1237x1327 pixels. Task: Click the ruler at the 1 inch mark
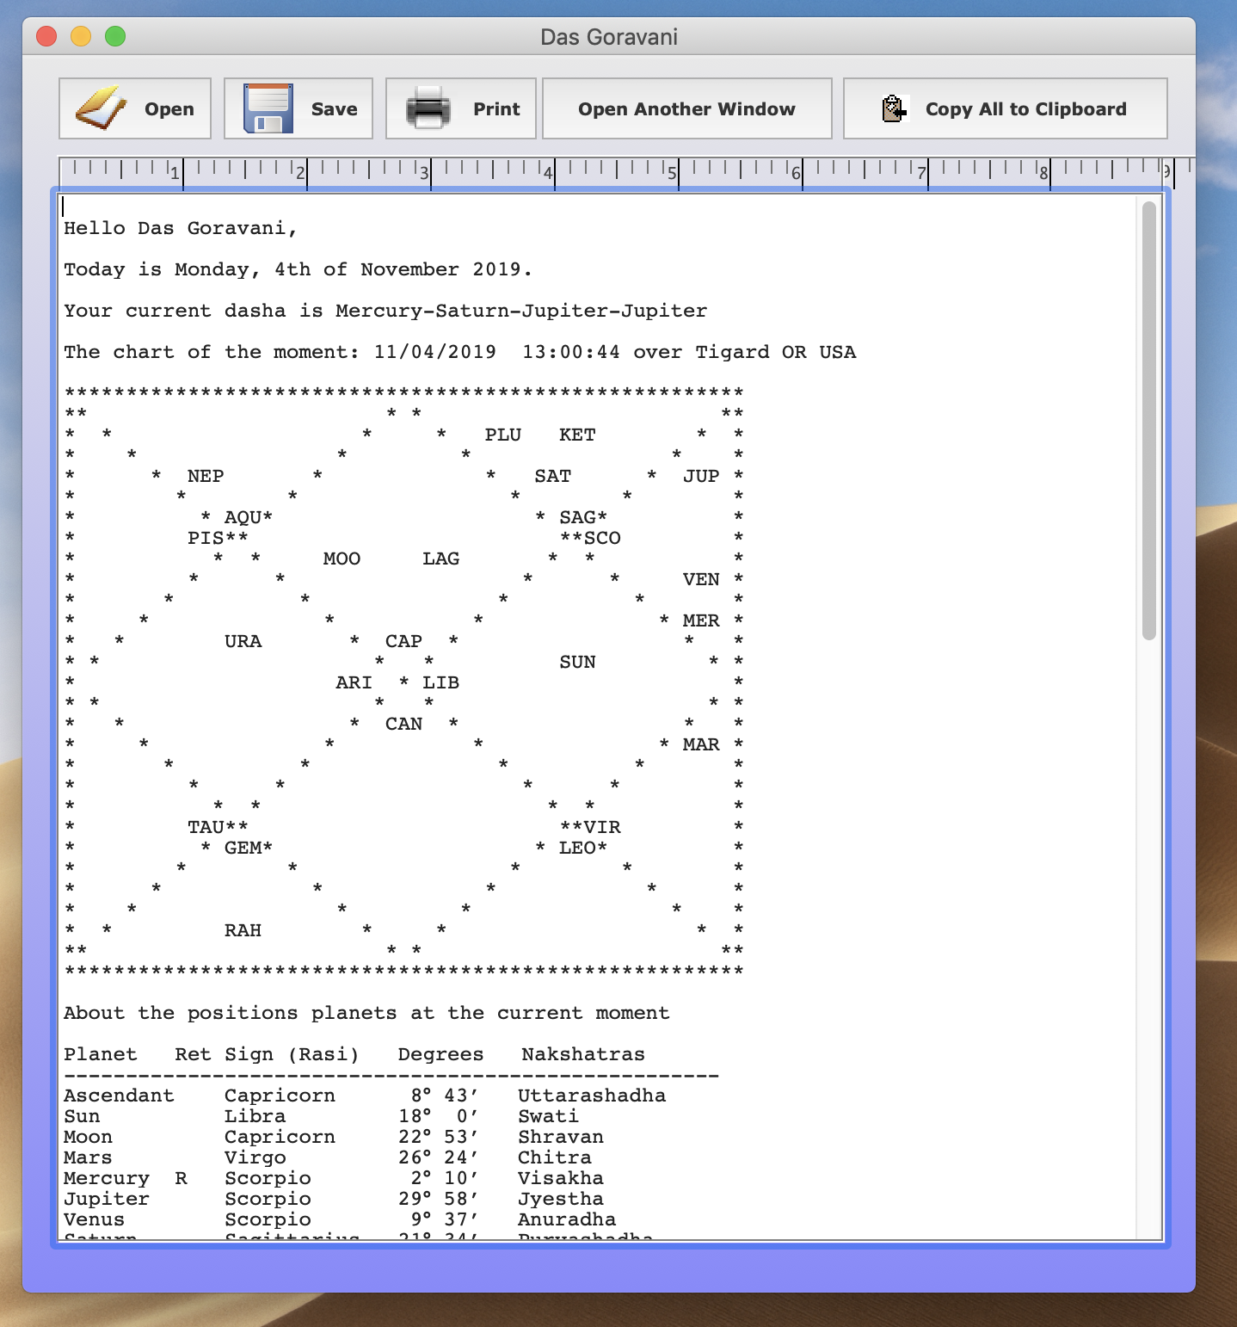click(182, 172)
